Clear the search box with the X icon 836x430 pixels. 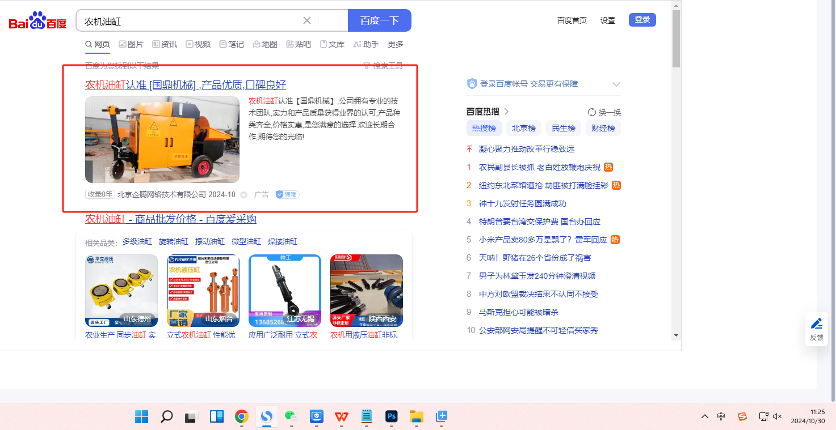tap(307, 20)
